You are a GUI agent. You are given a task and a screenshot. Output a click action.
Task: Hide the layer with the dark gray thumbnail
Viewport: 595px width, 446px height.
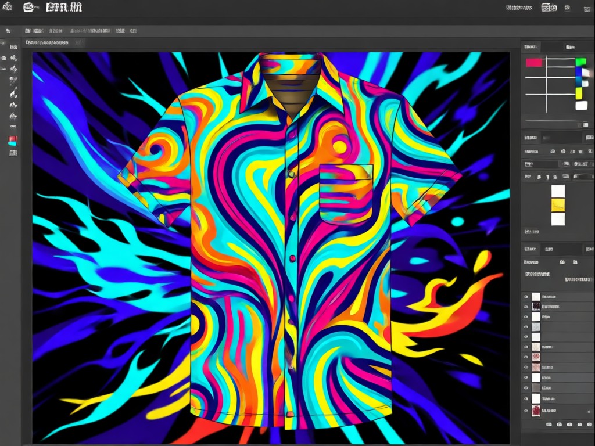tap(526, 388)
